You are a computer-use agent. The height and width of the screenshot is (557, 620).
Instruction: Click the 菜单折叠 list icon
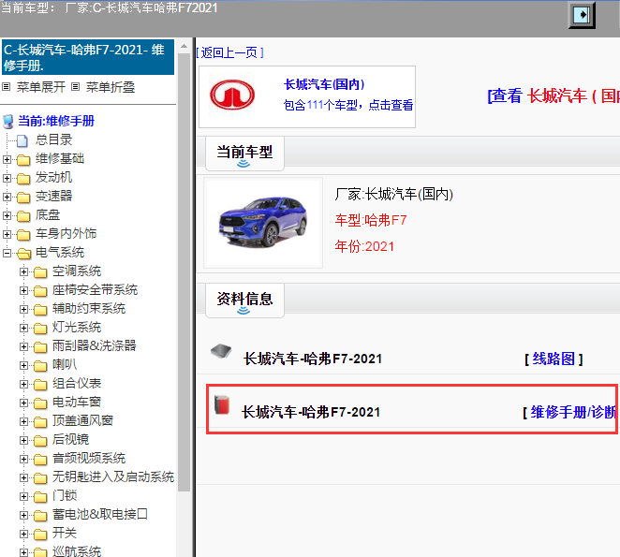tap(76, 86)
